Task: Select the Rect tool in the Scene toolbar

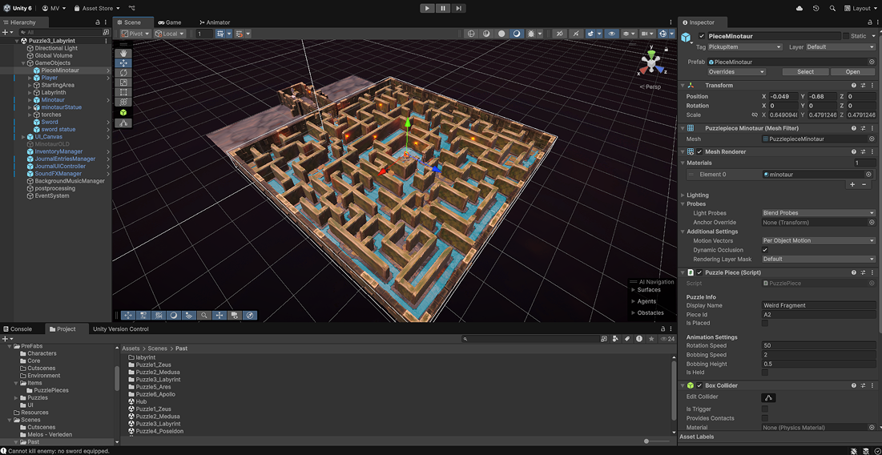Action: tap(123, 93)
